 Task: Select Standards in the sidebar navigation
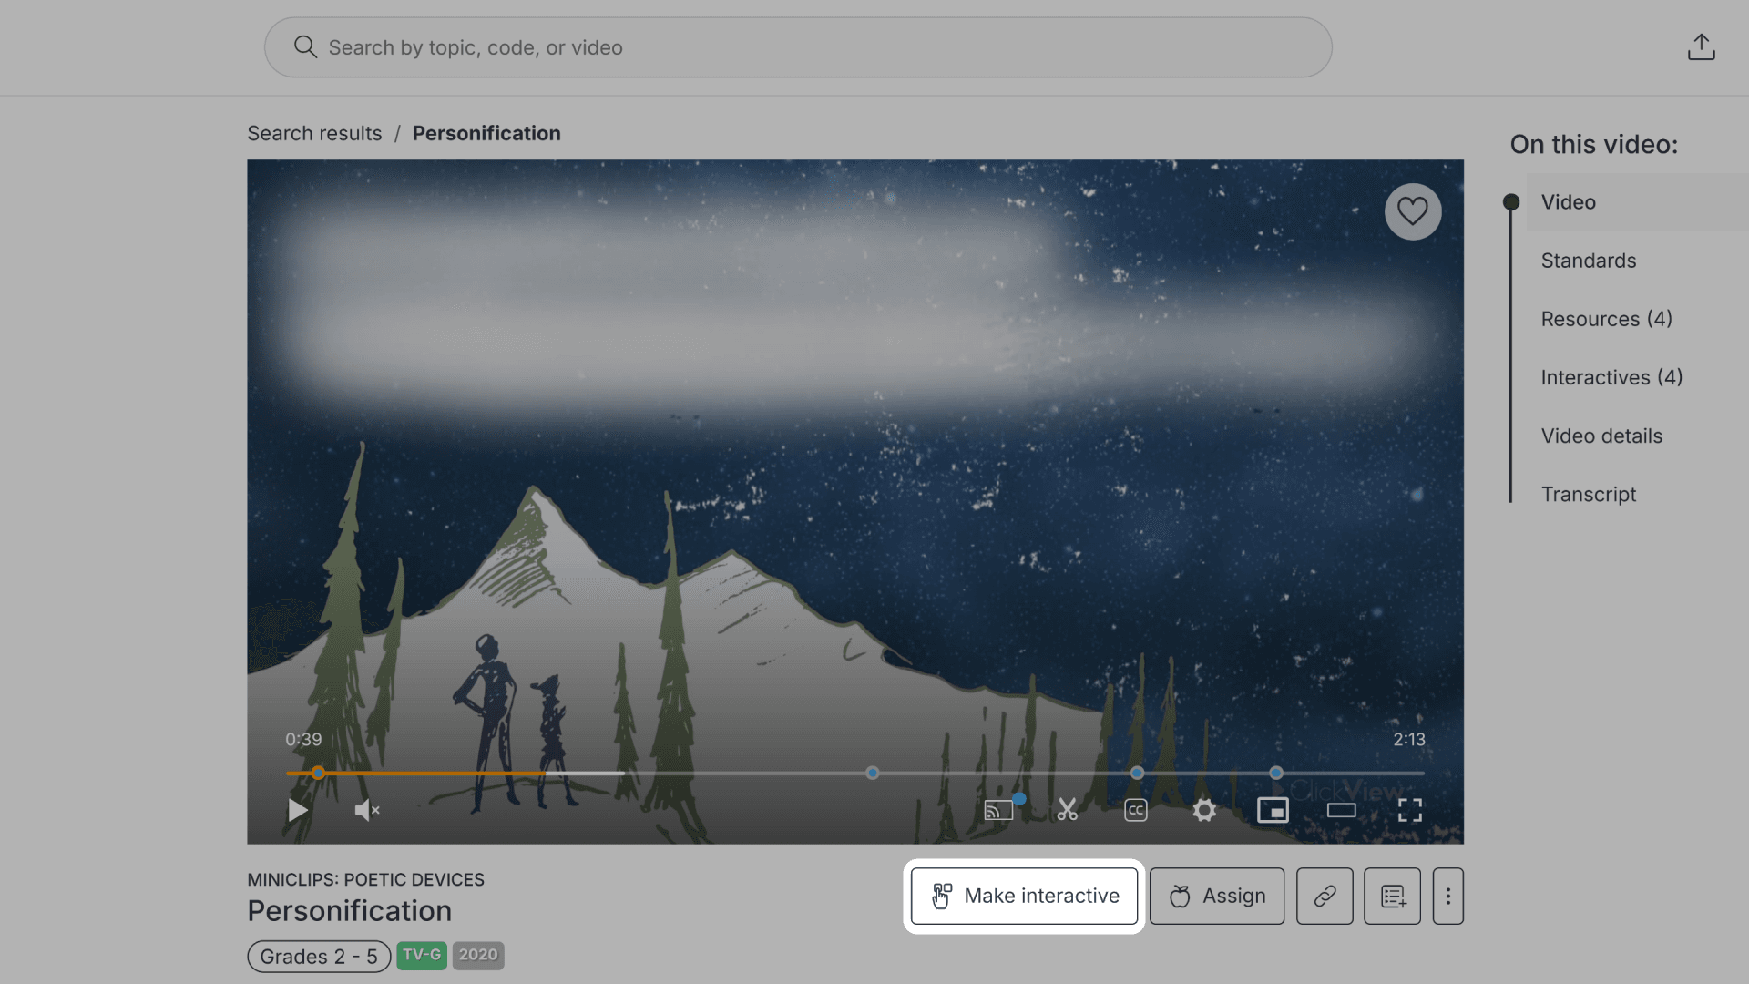pyautogui.click(x=1588, y=261)
